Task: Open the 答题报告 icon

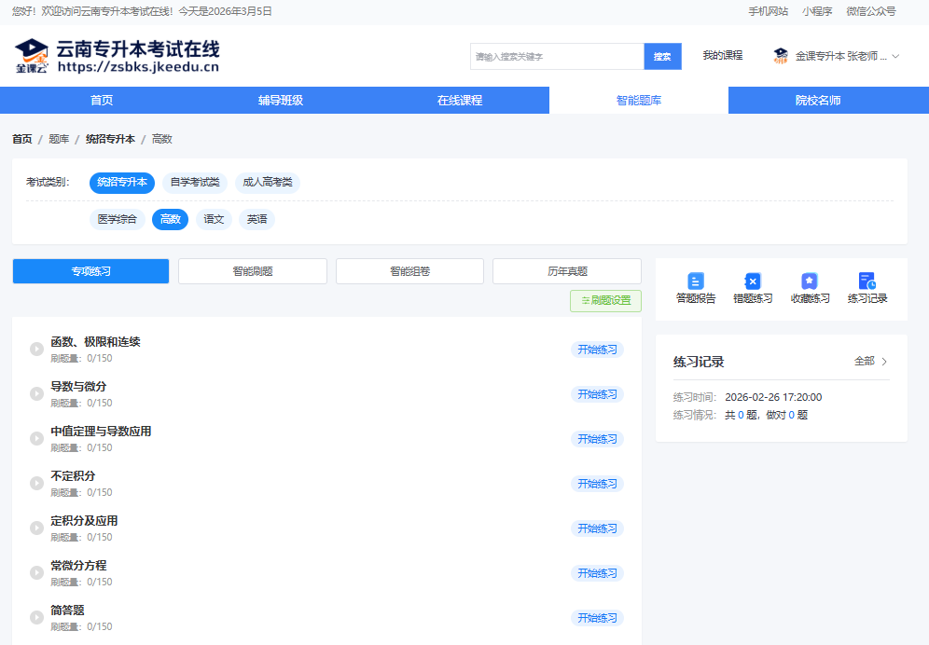Action: [x=696, y=281]
